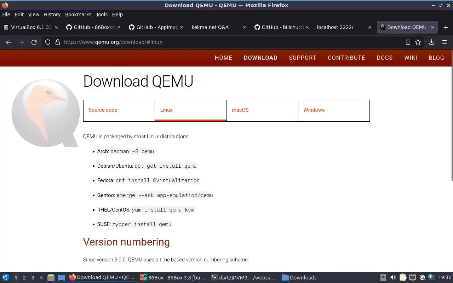Click the update notifier tray icon
Viewport: 453px width, 283px height.
tap(422, 278)
